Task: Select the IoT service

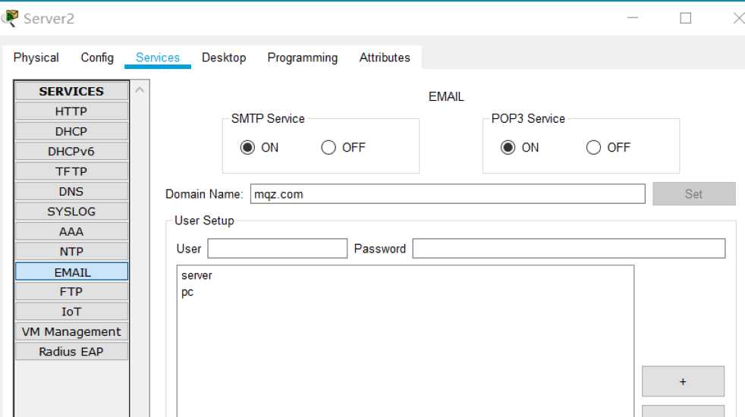Action: (x=72, y=312)
